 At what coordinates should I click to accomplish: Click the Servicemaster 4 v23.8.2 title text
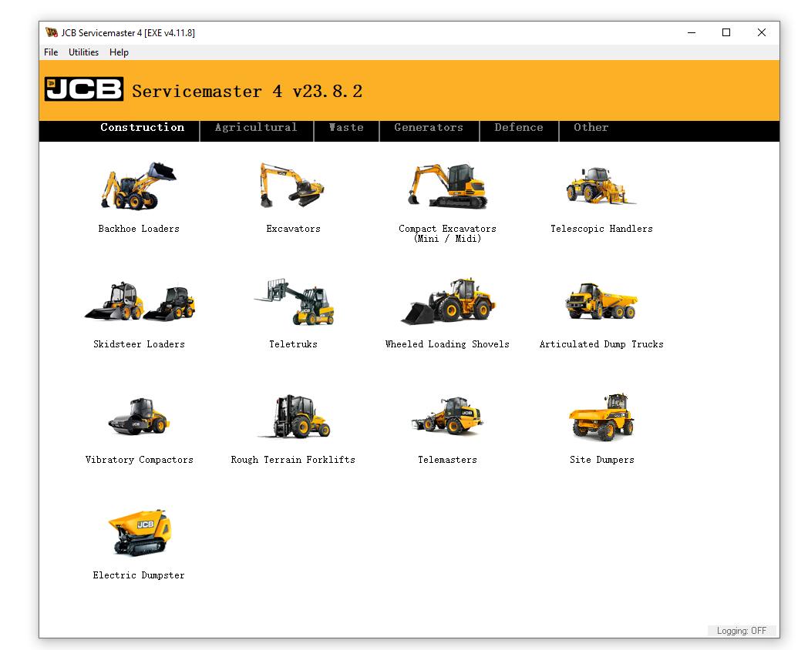click(x=247, y=91)
